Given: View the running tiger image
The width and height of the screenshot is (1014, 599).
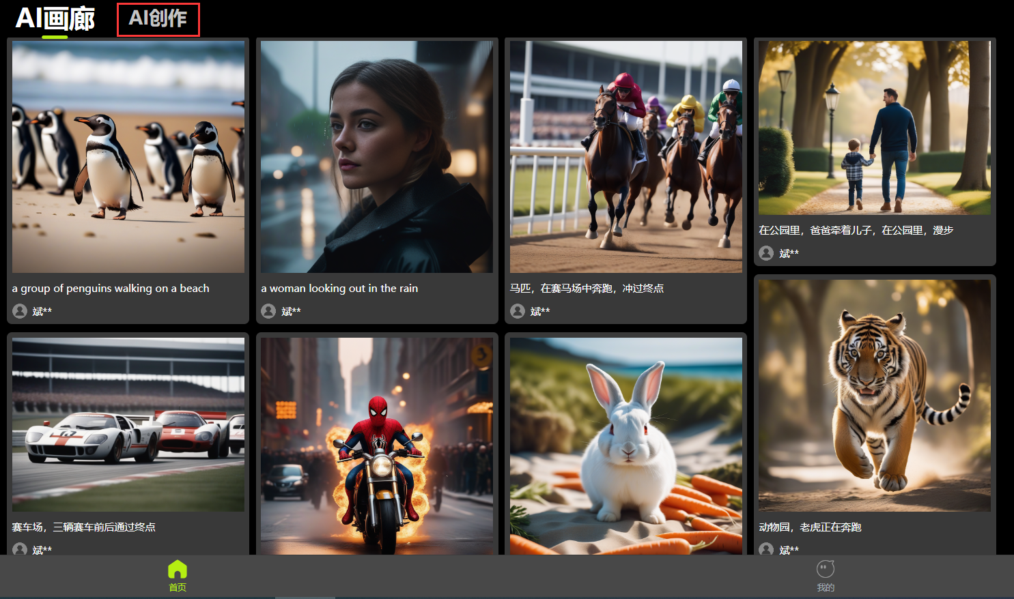Looking at the screenshot, I should click(874, 396).
